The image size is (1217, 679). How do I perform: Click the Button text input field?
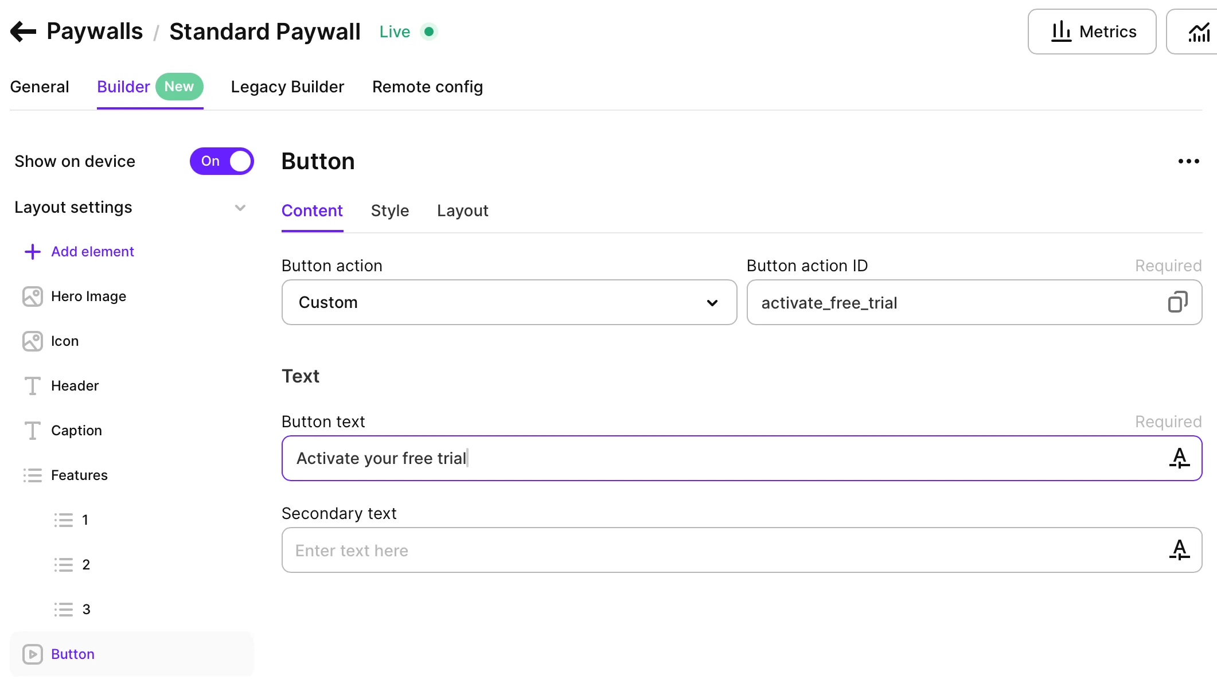pyautogui.click(x=742, y=458)
